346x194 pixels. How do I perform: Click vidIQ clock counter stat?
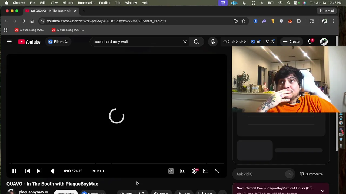click(x=227, y=42)
